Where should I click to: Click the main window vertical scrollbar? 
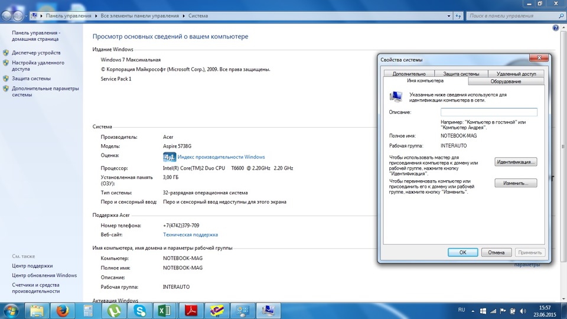click(563, 147)
